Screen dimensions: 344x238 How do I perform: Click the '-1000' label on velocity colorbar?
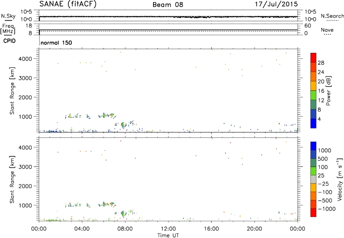click(x=327, y=209)
